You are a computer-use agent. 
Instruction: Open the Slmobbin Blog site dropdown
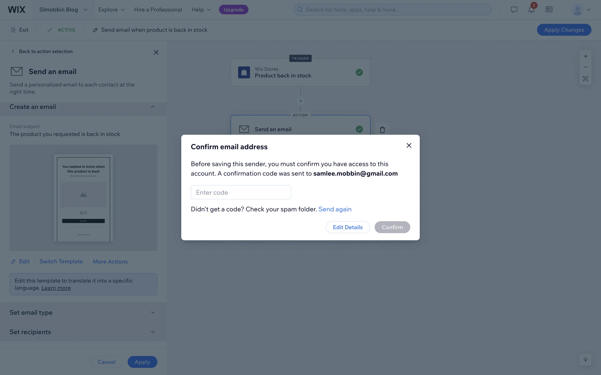[x=63, y=10]
